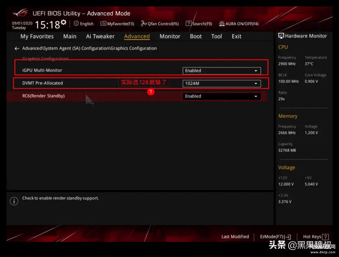Click the Memory section heading
The width and height of the screenshot is (339, 257).
pos(288,116)
